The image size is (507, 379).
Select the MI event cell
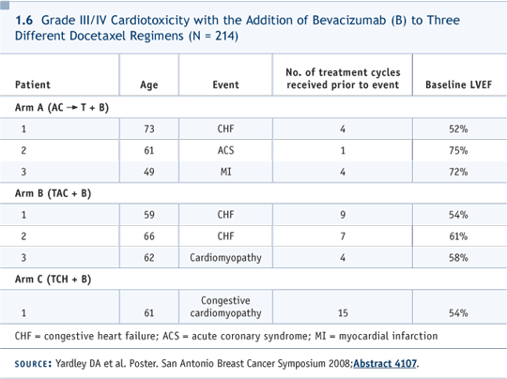click(225, 172)
